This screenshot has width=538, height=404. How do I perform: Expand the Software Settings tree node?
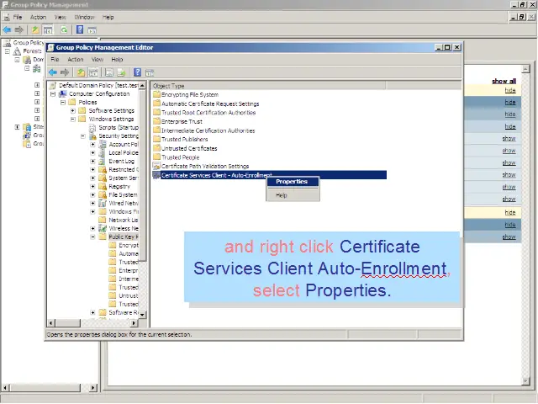73,110
